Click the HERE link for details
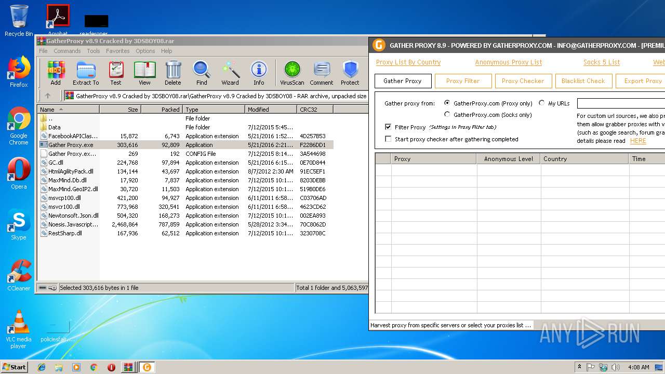This screenshot has width=665, height=374. [638, 141]
